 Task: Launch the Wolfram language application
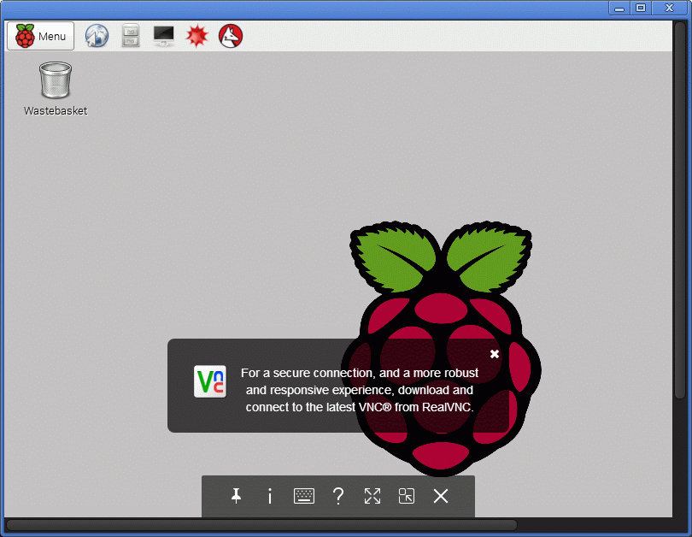point(230,35)
